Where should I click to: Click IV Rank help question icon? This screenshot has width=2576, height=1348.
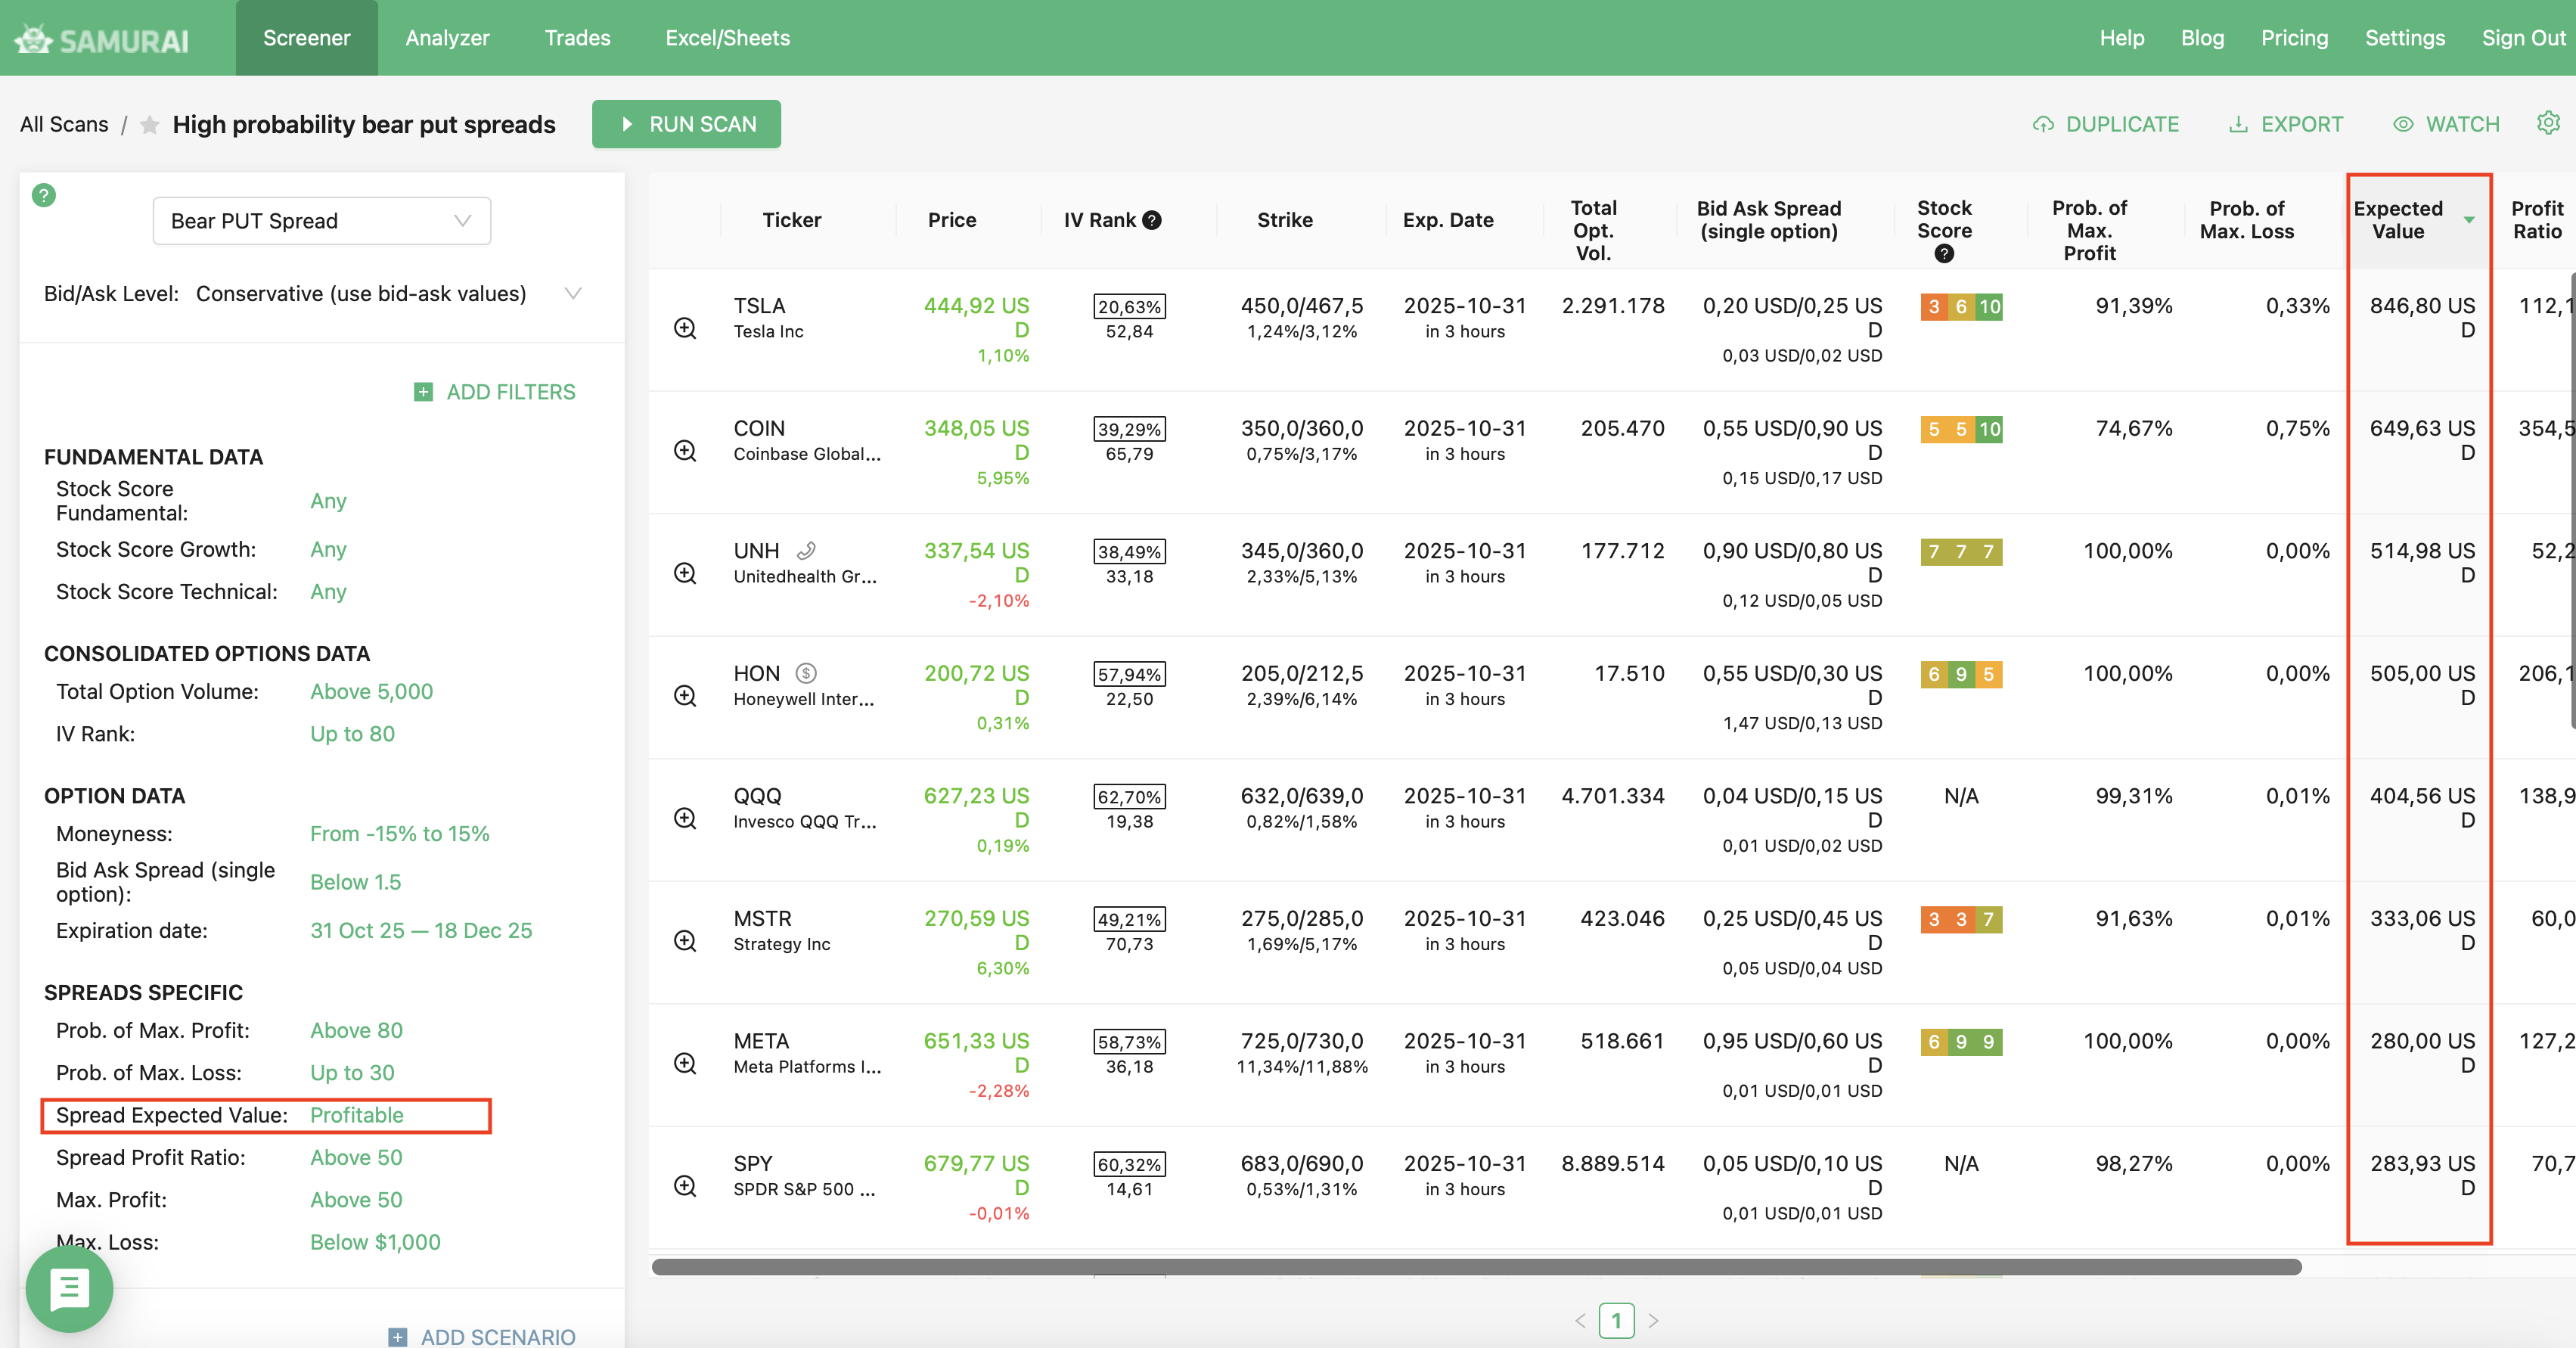pos(1152,220)
